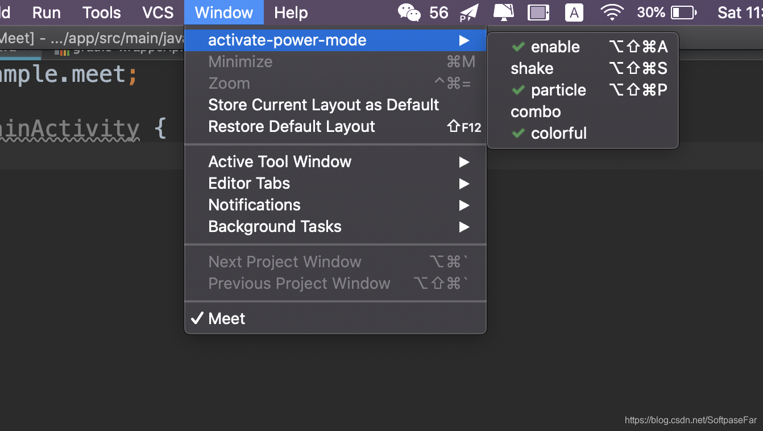Click the battery status icon
This screenshot has width=763, height=431.
[x=684, y=13]
